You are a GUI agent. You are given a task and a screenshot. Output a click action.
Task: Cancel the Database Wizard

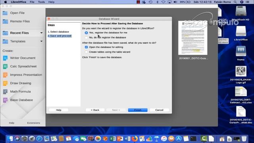[x=159, y=110]
